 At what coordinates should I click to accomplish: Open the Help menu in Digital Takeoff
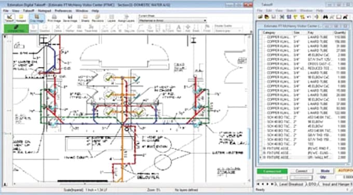[95, 10]
